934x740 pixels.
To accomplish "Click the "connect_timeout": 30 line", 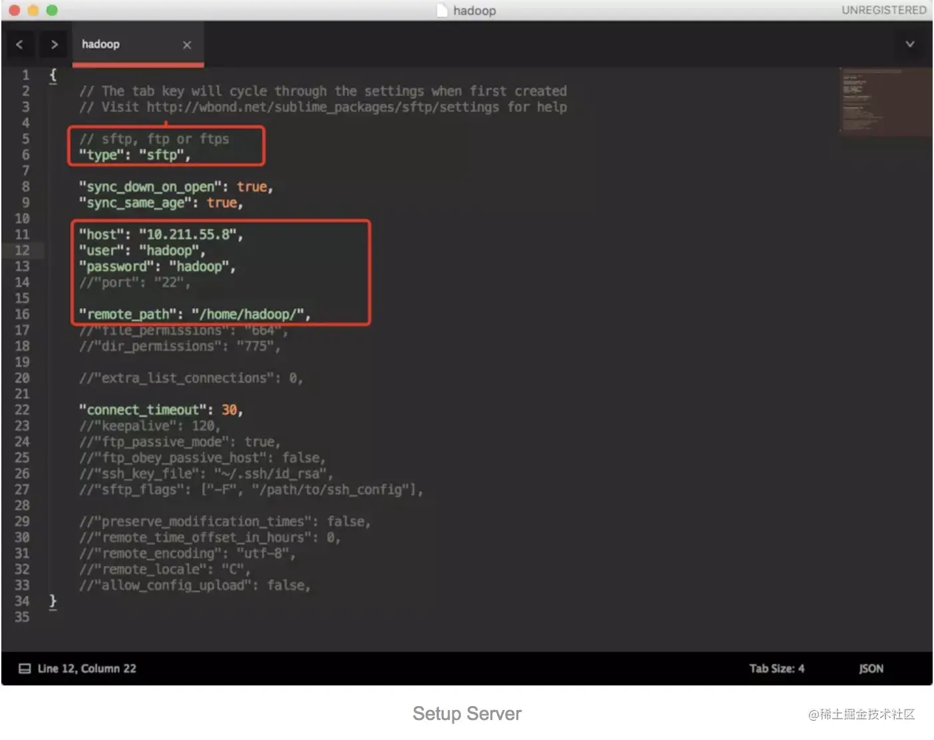I will [x=160, y=410].
